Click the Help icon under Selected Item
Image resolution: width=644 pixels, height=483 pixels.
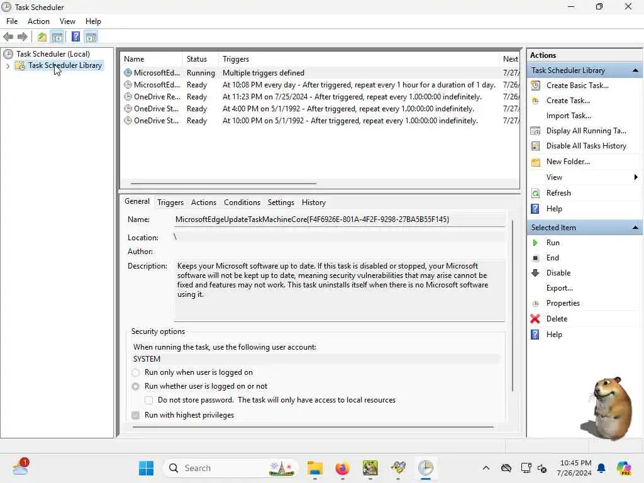[535, 335]
